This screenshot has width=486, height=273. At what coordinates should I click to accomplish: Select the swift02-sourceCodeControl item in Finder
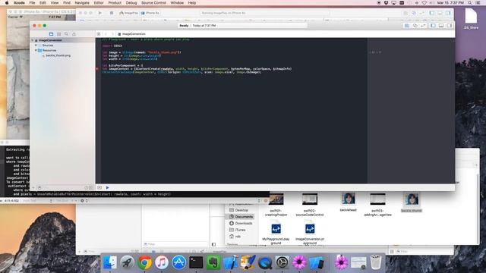tap(310, 204)
